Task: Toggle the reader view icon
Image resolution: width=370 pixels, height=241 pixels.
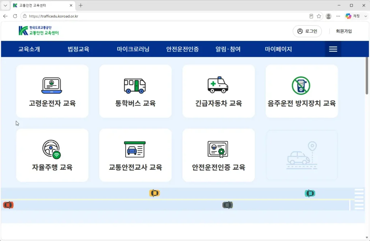Action: click(x=311, y=16)
